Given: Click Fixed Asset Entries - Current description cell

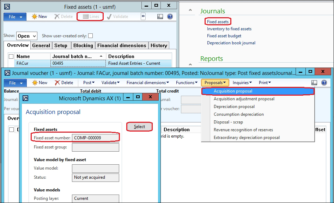Looking at the screenshot, I should click(139, 63).
